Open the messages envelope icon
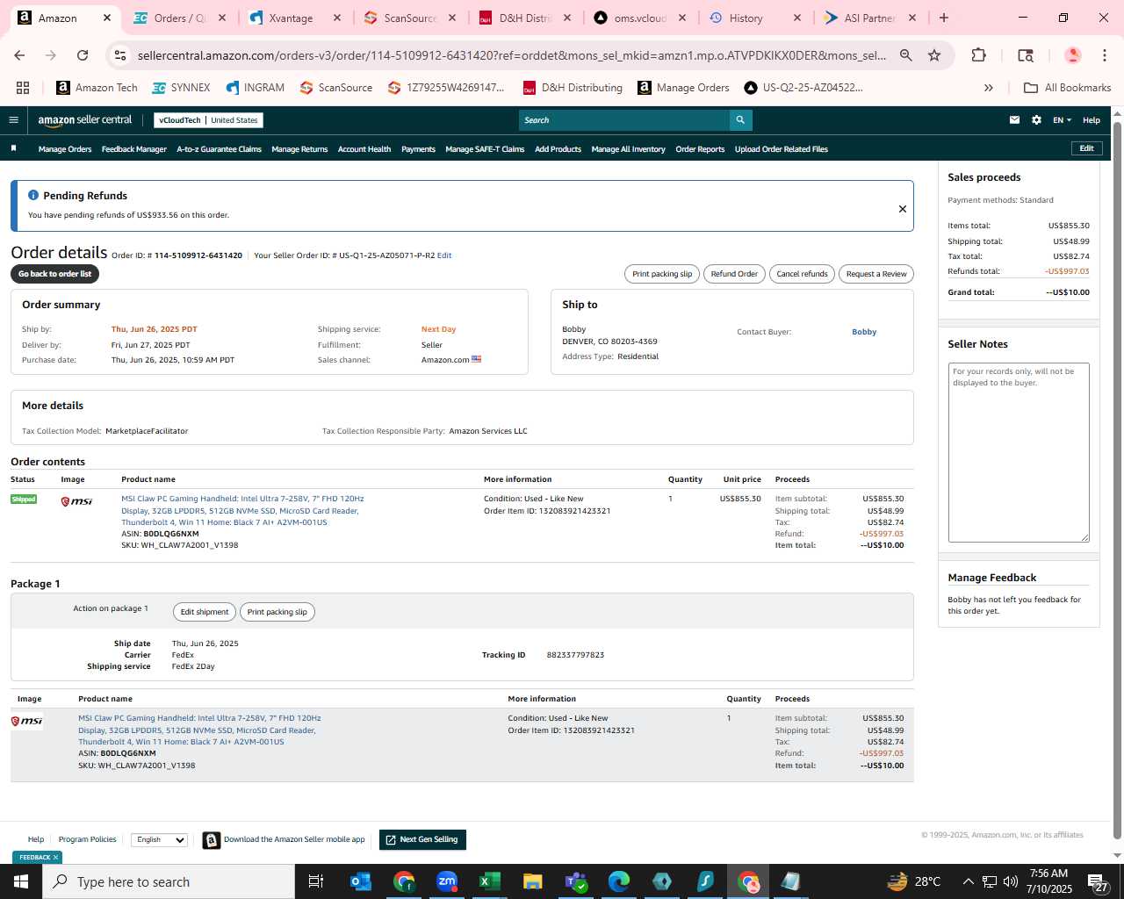Viewport: 1124px width, 899px height. coord(1014,120)
